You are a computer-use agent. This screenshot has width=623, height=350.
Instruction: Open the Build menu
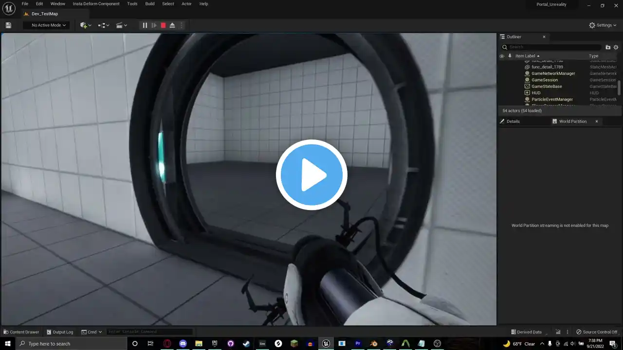pos(150,4)
